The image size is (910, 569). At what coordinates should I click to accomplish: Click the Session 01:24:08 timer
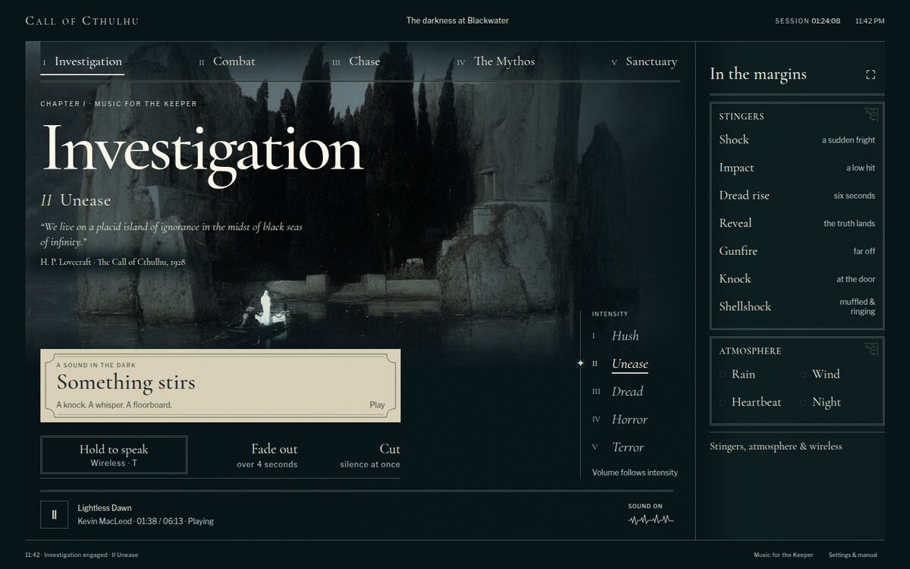(x=808, y=21)
